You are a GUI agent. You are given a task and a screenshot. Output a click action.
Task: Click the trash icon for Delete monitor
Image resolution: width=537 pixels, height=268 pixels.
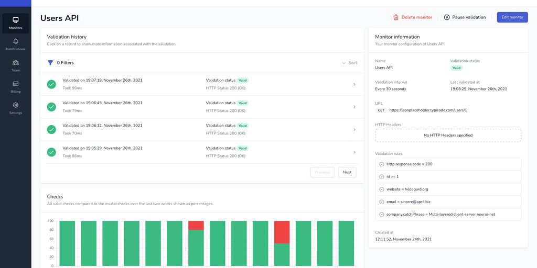[396, 17]
